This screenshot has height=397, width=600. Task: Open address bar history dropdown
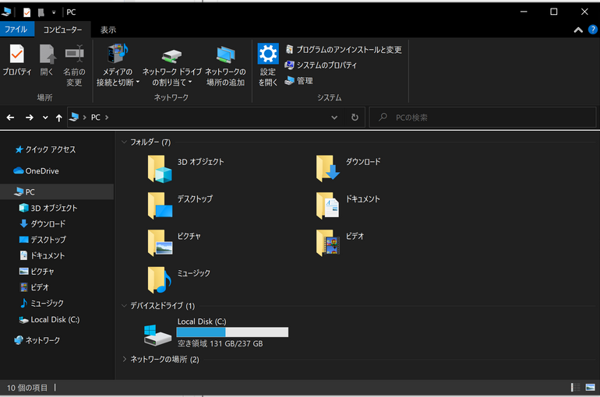click(334, 118)
